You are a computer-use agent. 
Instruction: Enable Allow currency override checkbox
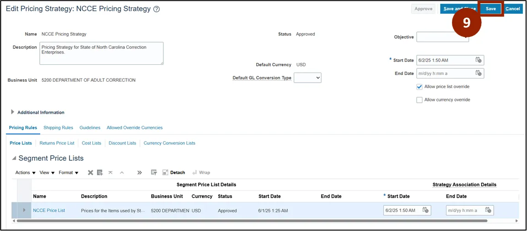tap(419, 100)
